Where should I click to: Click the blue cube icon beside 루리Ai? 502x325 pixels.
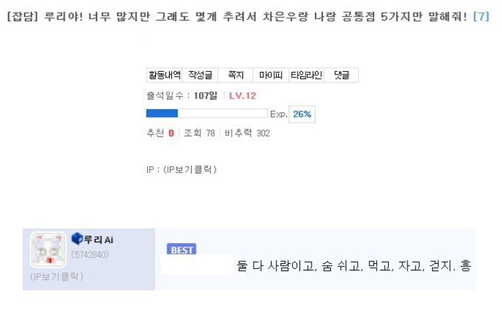coord(77,238)
